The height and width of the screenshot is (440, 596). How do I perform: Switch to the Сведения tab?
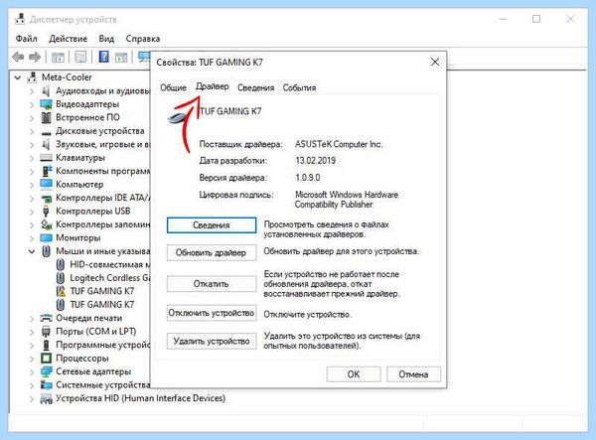256,87
